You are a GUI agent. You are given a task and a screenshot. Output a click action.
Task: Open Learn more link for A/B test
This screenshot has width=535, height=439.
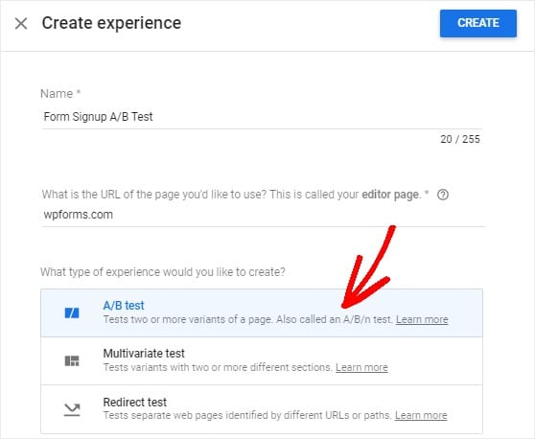click(x=422, y=319)
